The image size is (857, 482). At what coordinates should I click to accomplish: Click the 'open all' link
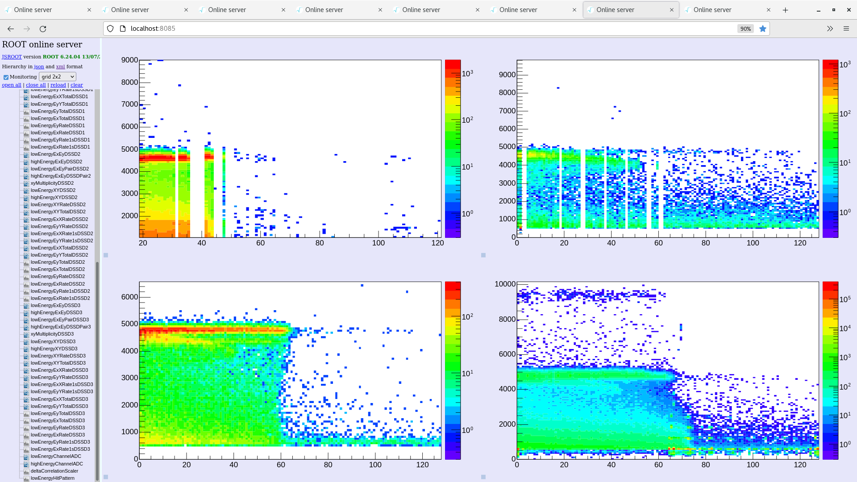12,85
